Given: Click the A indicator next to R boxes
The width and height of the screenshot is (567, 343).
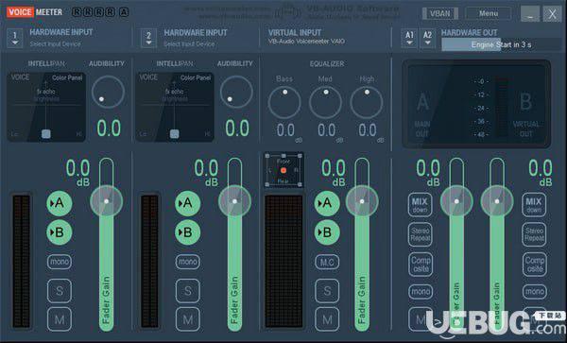Looking at the screenshot, I should (x=124, y=12).
